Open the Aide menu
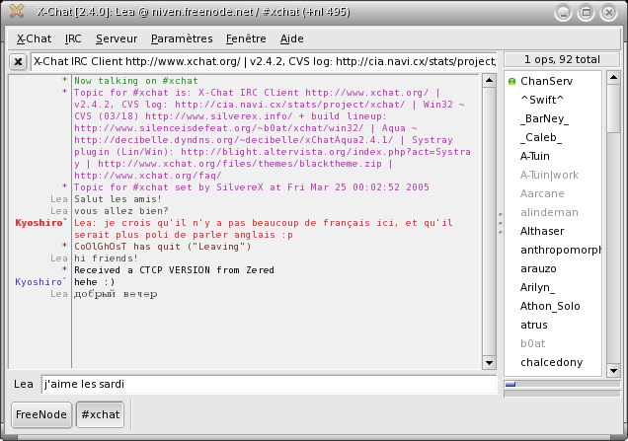The width and height of the screenshot is (628, 441). click(x=291, y=38)
